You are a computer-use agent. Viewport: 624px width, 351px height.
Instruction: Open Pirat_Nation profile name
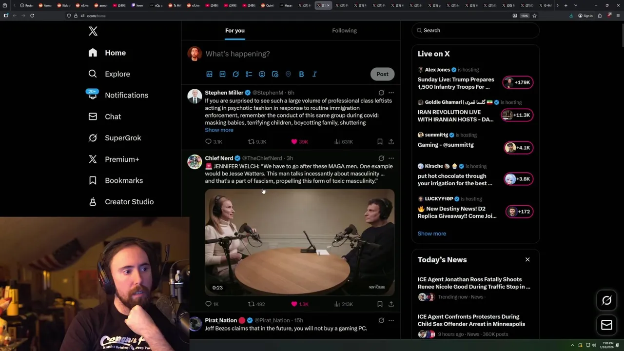tap(221, 321)
